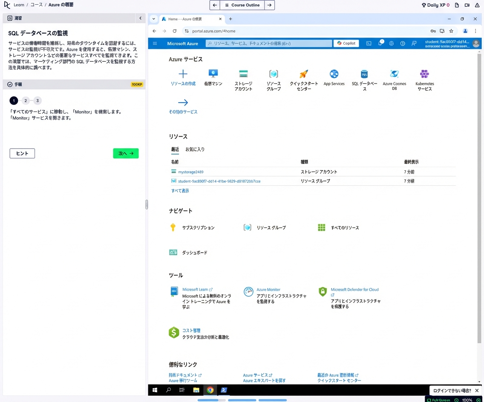Screen dimensions: 484x402
Task: Go to previous course exercise arrow
Action: pyautogui.click(x=215, y=5)
